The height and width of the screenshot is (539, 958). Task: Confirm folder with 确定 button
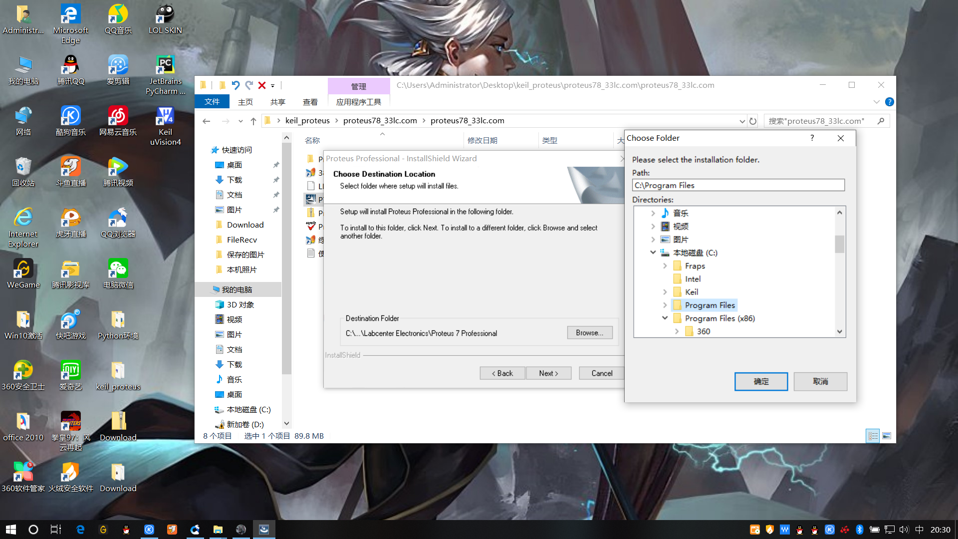(760, 381)
